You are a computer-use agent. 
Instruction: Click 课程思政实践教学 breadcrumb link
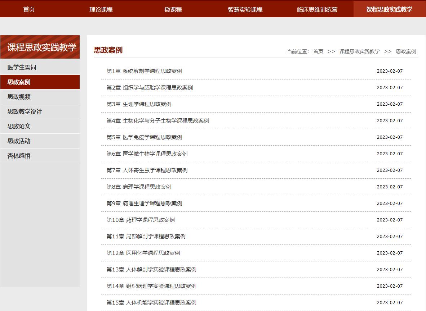point(359,51)
